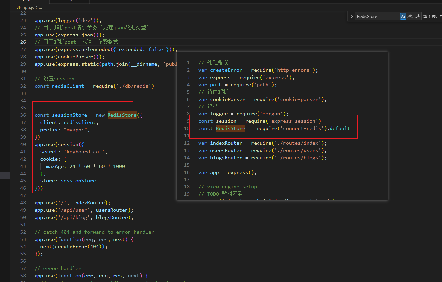Expand the Toggle Replace chevron in find widget
This screenshot has width=442, height=282.
coord(352,16)
